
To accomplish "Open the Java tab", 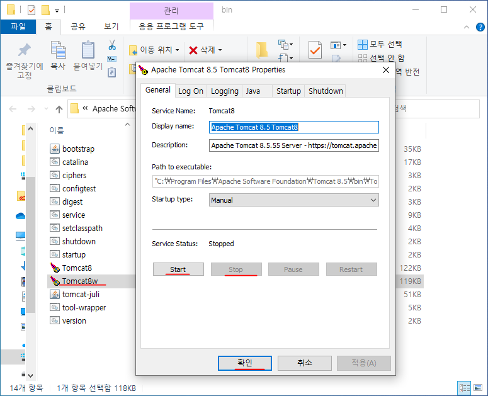I will [x=257, y=91].
